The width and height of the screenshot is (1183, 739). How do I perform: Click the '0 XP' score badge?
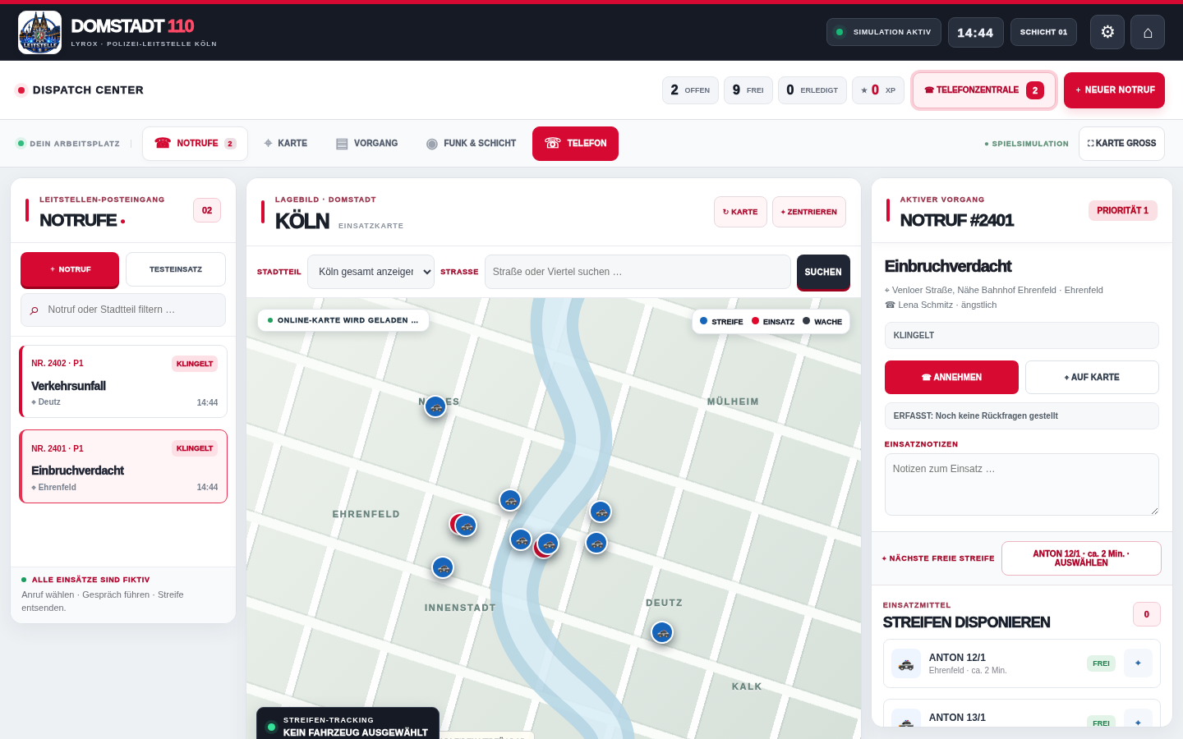pyautogui.click(x=878, y=90)
